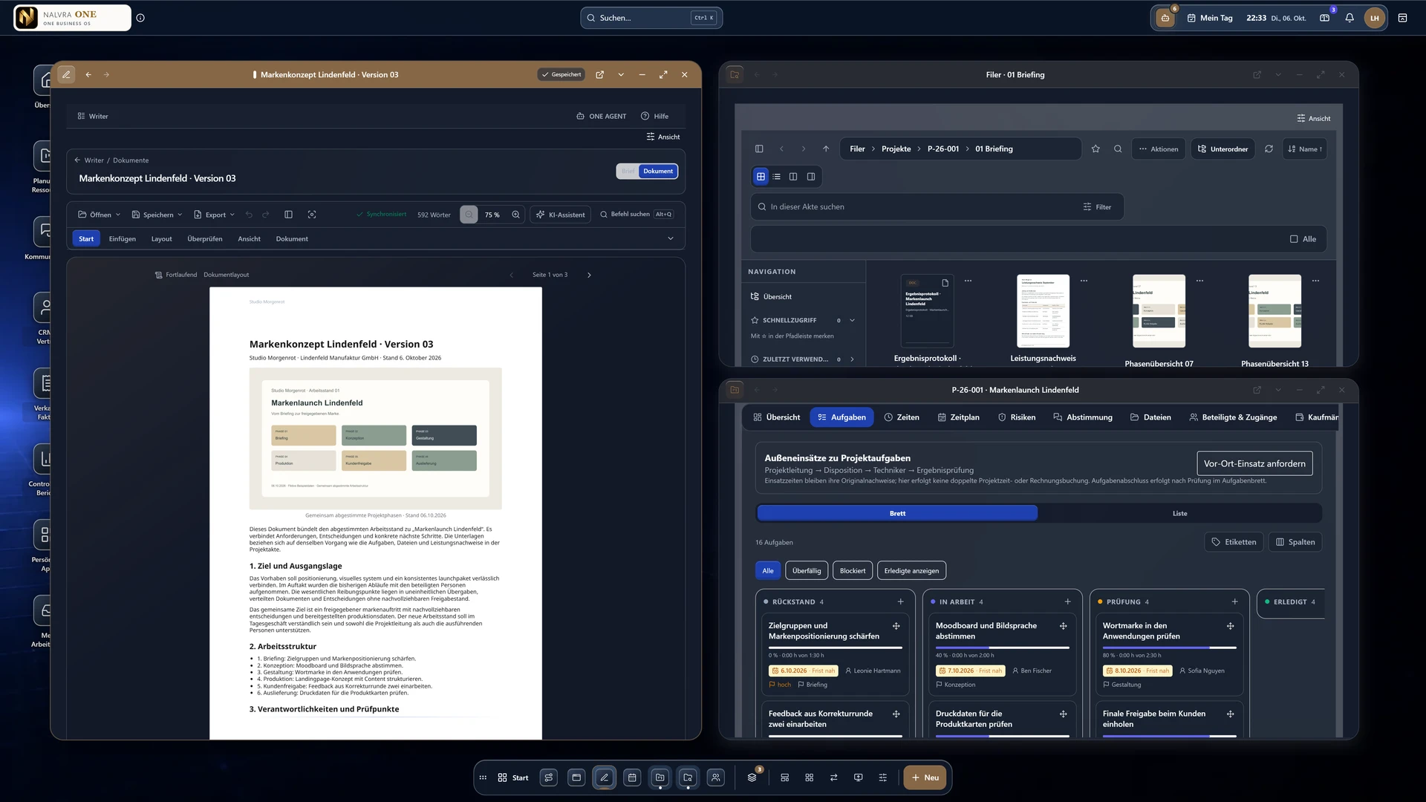Screen dimensions: 1426x802
Task: Switch to the Überprüfen ribbon tab
Action: [205, 239]
